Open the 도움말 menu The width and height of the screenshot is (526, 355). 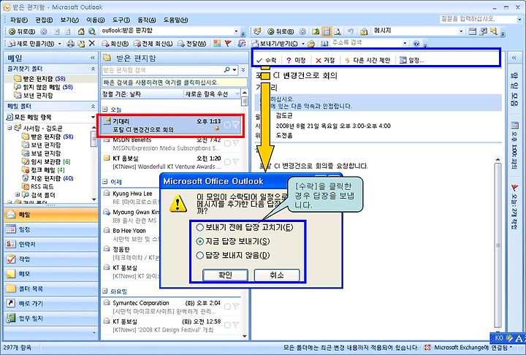tap(176, 20)
